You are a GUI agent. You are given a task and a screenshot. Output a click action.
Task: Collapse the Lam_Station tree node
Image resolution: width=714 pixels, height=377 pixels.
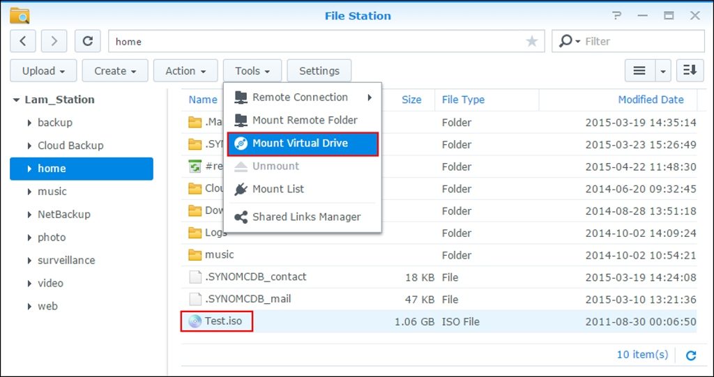click(16, 100)
